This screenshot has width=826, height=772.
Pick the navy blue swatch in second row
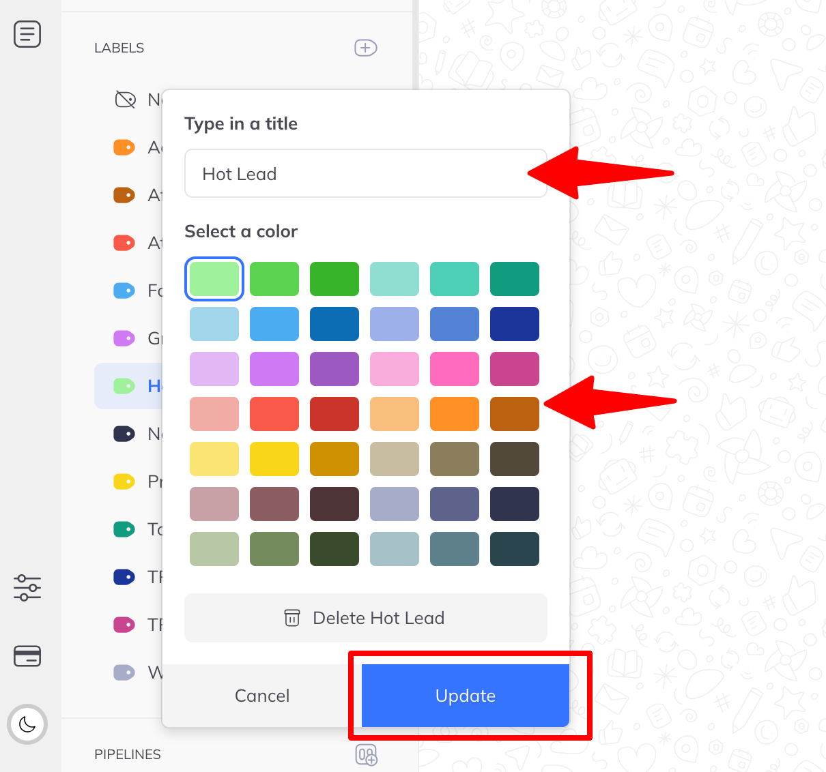[515, 324]
